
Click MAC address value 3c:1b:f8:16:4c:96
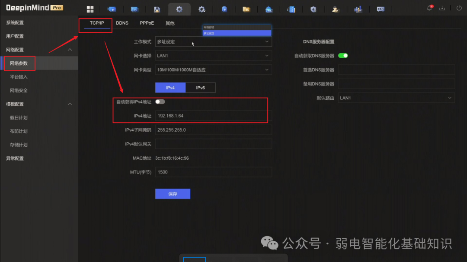point(172,158)
